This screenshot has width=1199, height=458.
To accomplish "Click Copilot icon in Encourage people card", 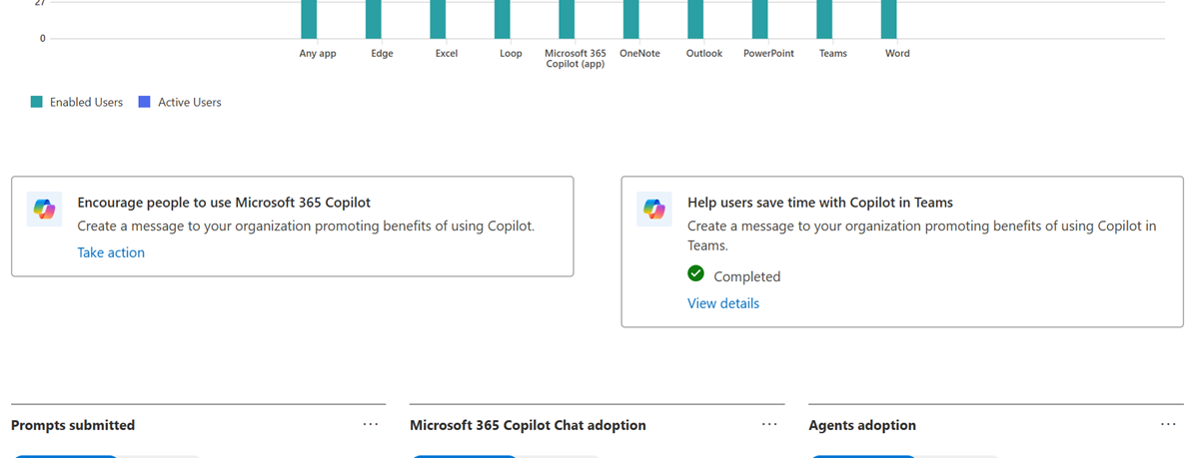I will (x=44, y=210).
